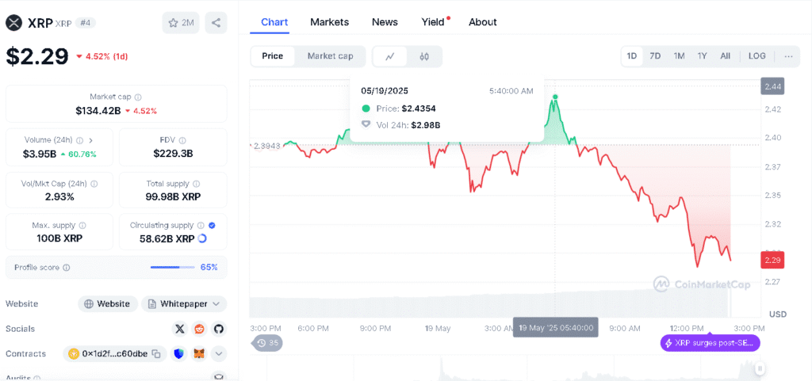The width and height of the screenshot is (812, 381).
Task: Open the Yield tab
Action: 433,22
